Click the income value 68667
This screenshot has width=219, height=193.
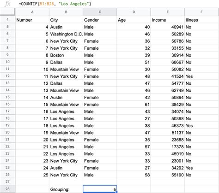click(168, 62)
